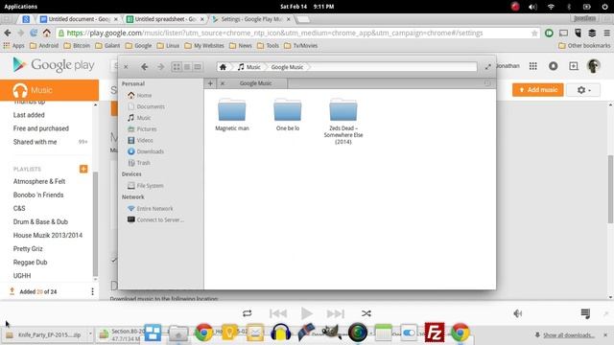Go back in the file manager
The width and height of the screenshot is (614, 345).
tap(144, 67)
